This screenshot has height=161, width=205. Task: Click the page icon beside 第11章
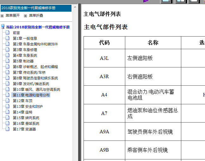[x=8, y=95]
